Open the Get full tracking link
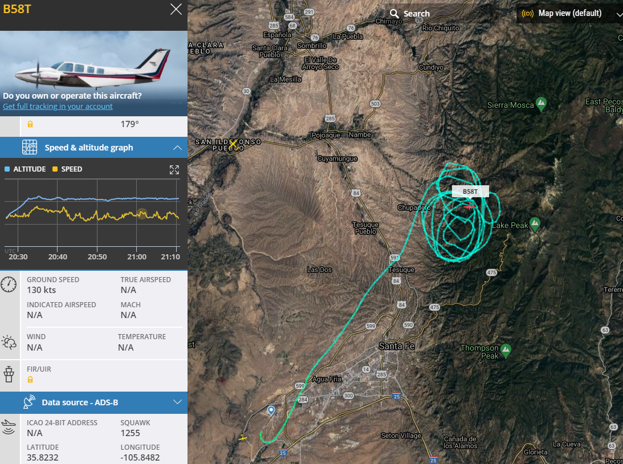The width and height of the screenshot is (623, 464). click(58, 106)
